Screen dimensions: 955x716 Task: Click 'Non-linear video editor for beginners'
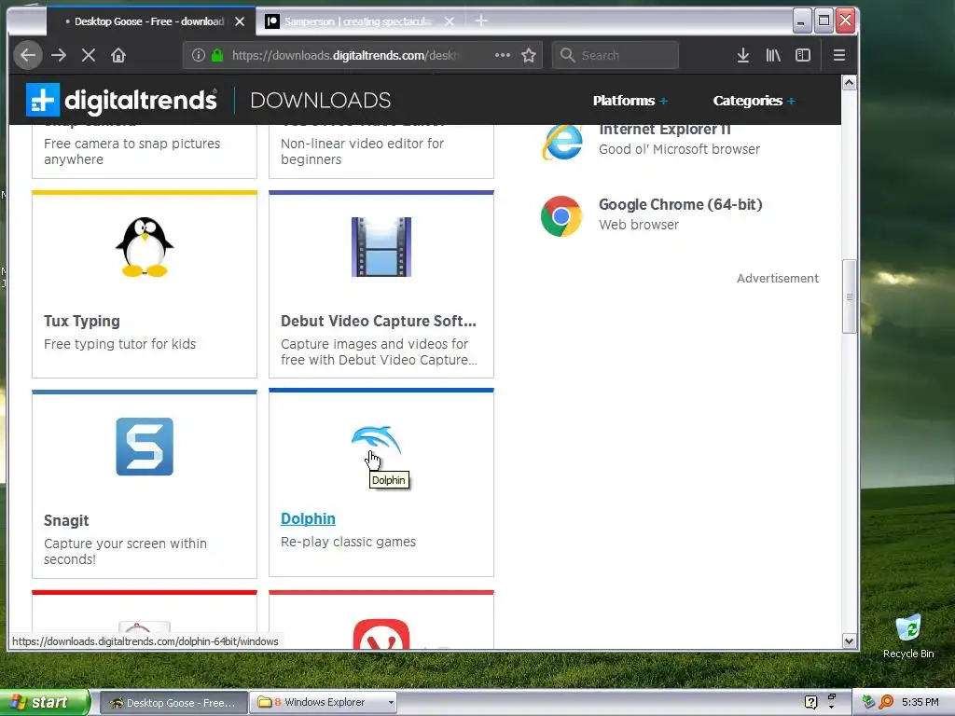(363, 151)
